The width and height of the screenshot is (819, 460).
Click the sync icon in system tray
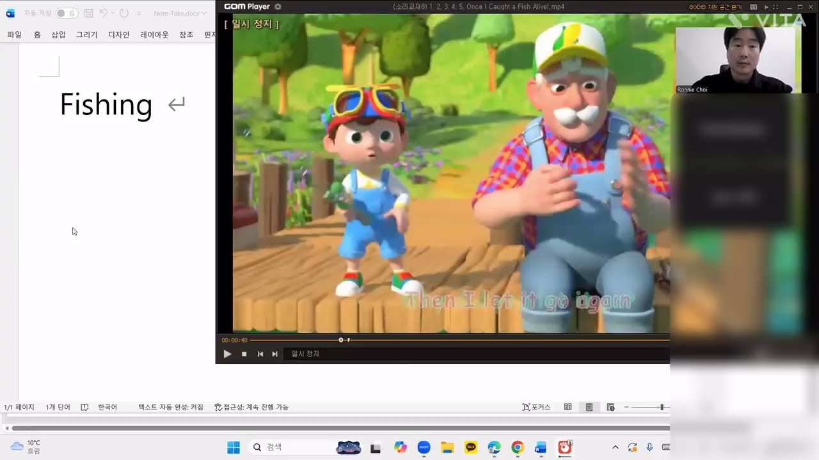click(x=633, y=447)
